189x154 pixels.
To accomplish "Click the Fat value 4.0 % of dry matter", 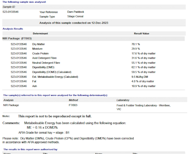I will 143,81.
